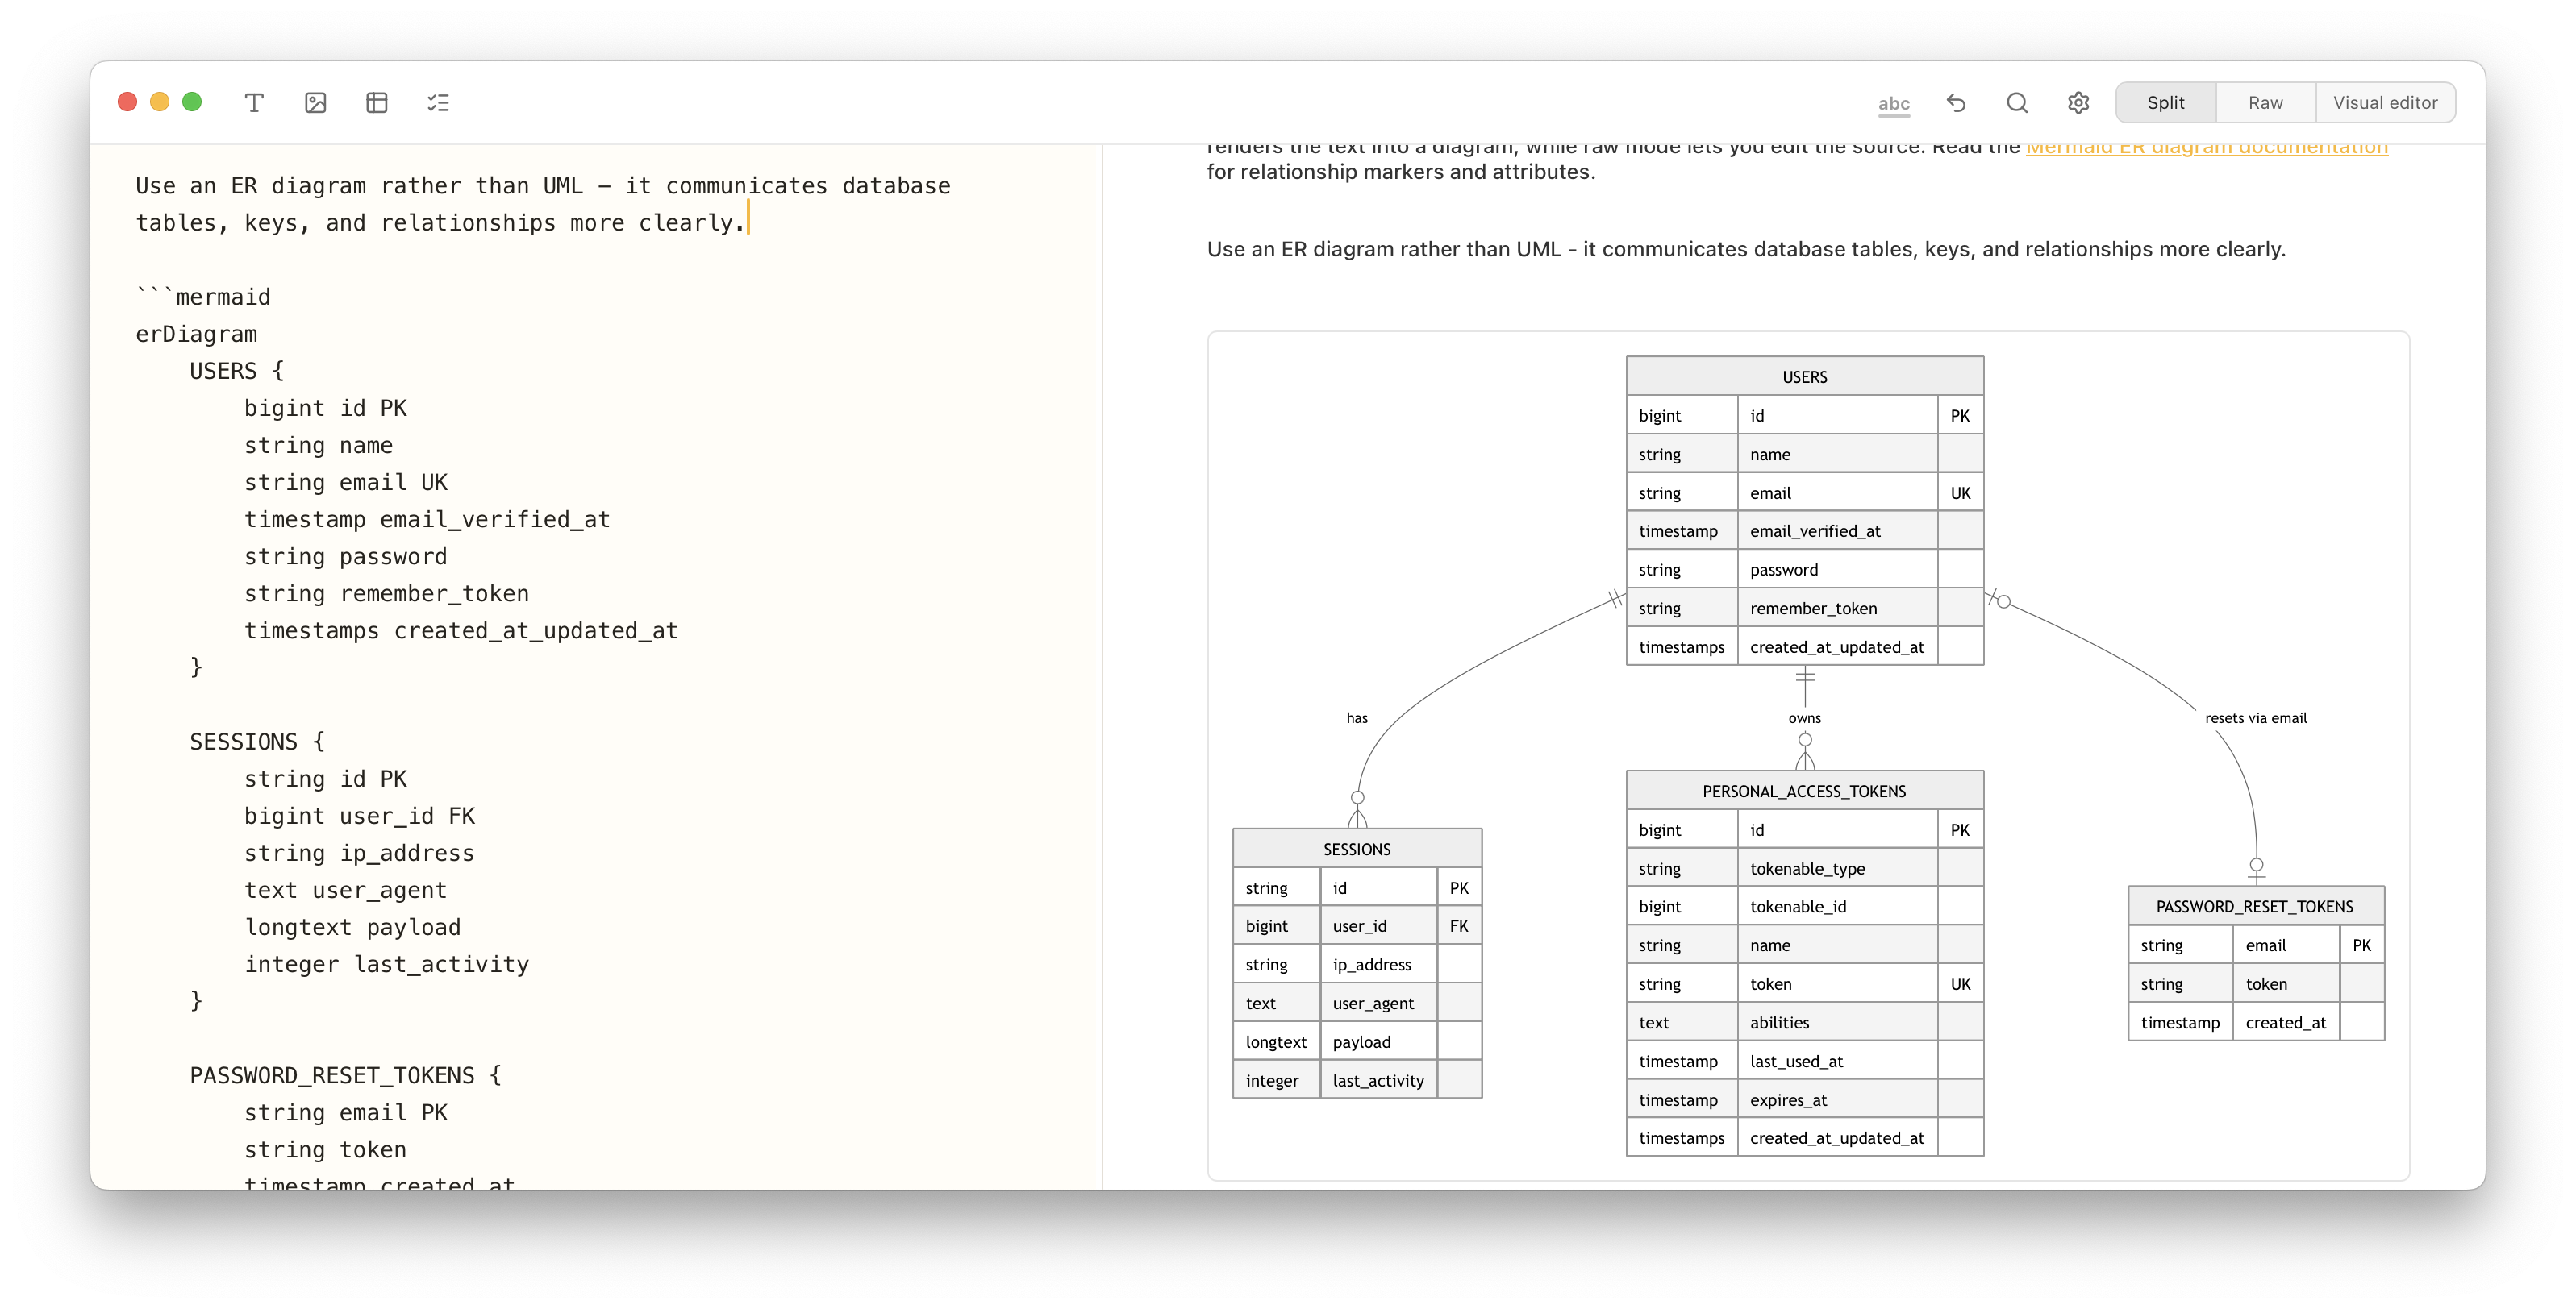Click the undo arrow icon
The height and width of the screenshot is (1309, 2576).
[x=1956, y=103]
